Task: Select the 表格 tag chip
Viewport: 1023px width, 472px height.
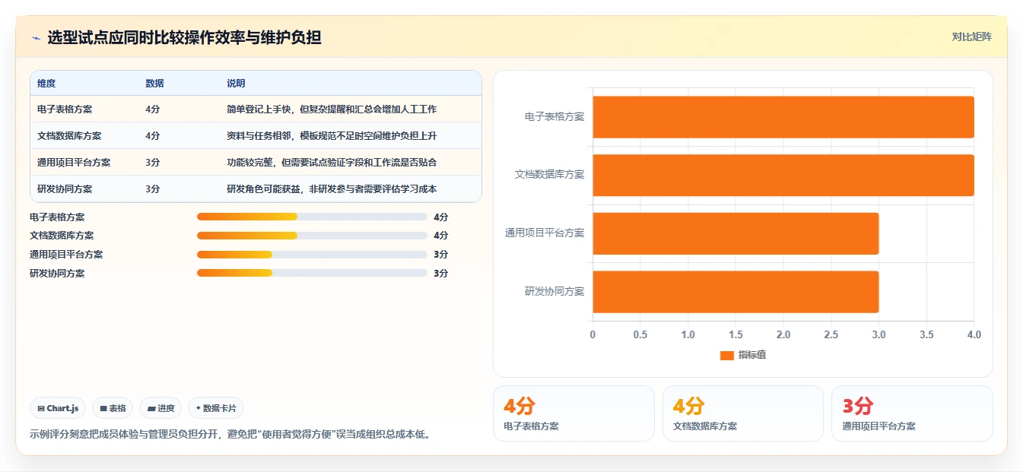Action: click(x=113, y=408)
